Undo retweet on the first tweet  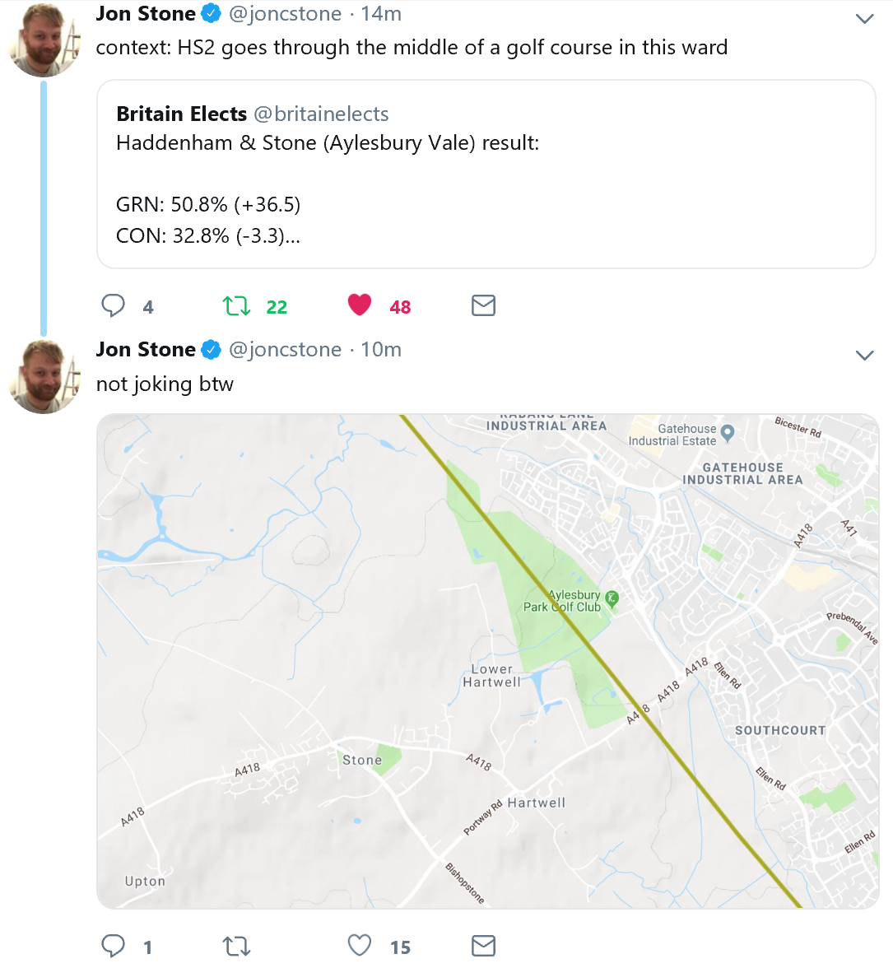[237, 306]
